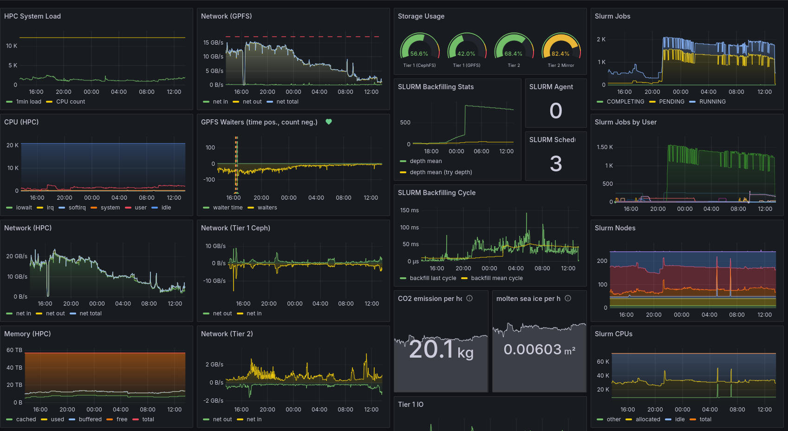Screen dimensions: 788x431
Task: Open the Slurm CPUs panel title menu
Action: coord(613,334)
